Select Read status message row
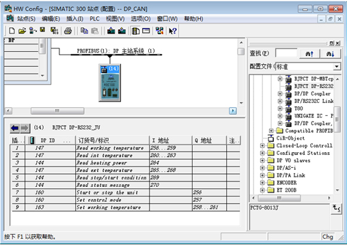The image size is (347, 247). [x=125, y=185]
